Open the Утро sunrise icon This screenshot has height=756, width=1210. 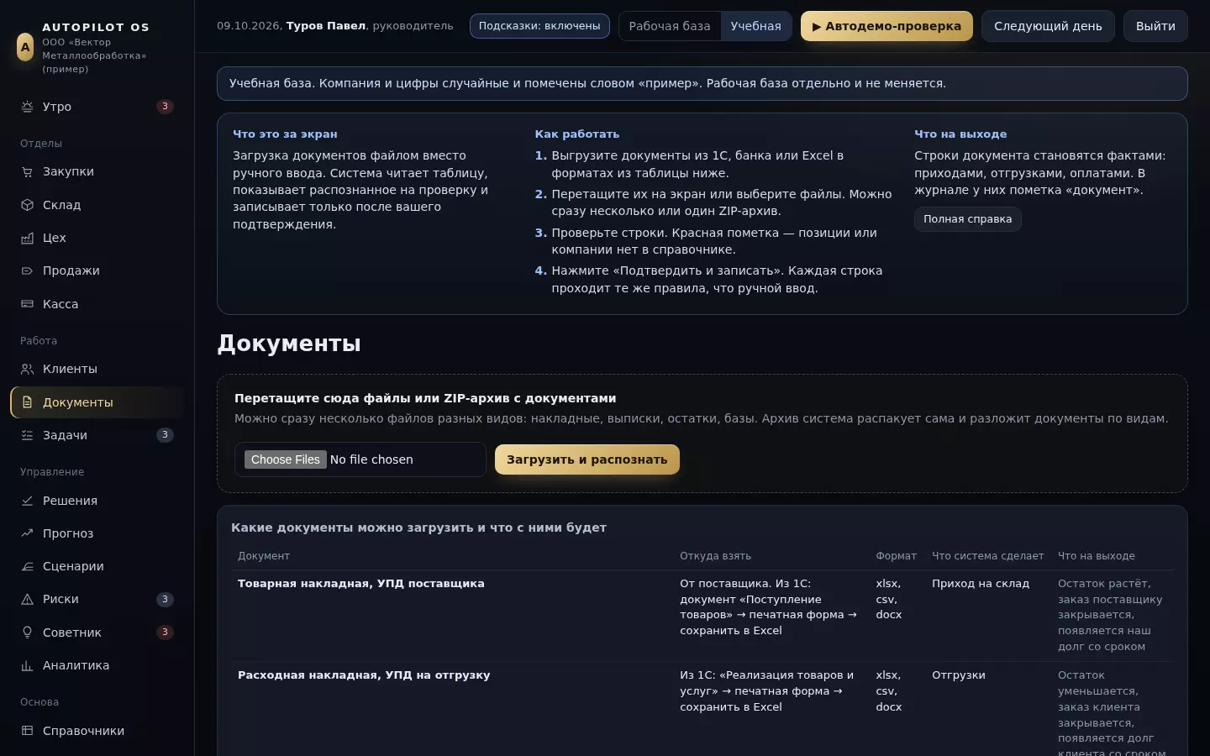(27, 107)
